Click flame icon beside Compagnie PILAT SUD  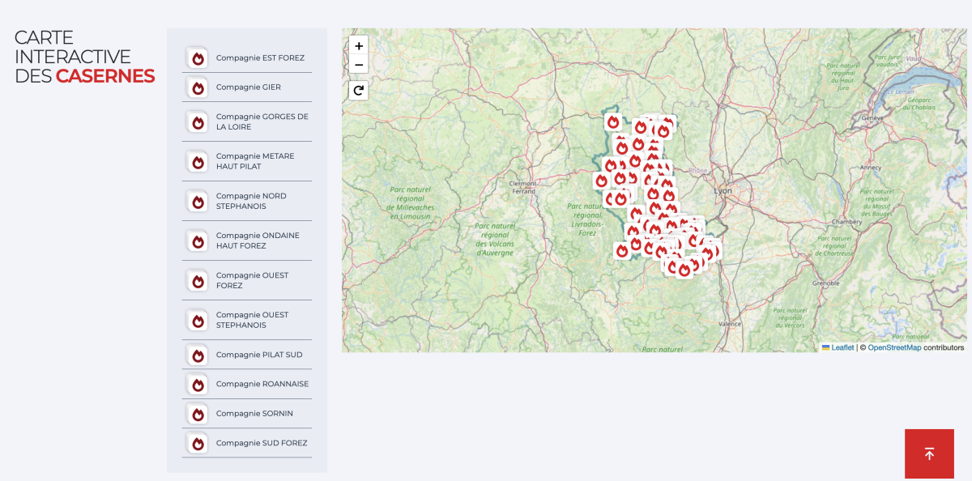[198, 355]
